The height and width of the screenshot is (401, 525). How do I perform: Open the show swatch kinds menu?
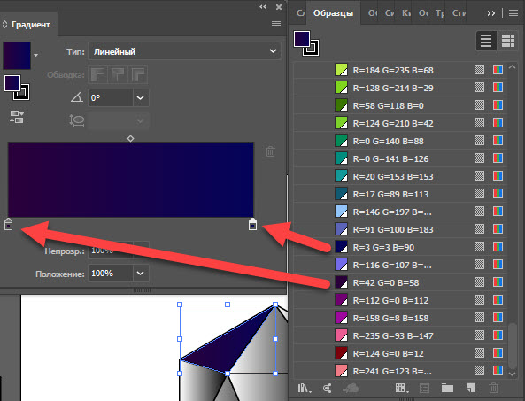coord(402,388)
